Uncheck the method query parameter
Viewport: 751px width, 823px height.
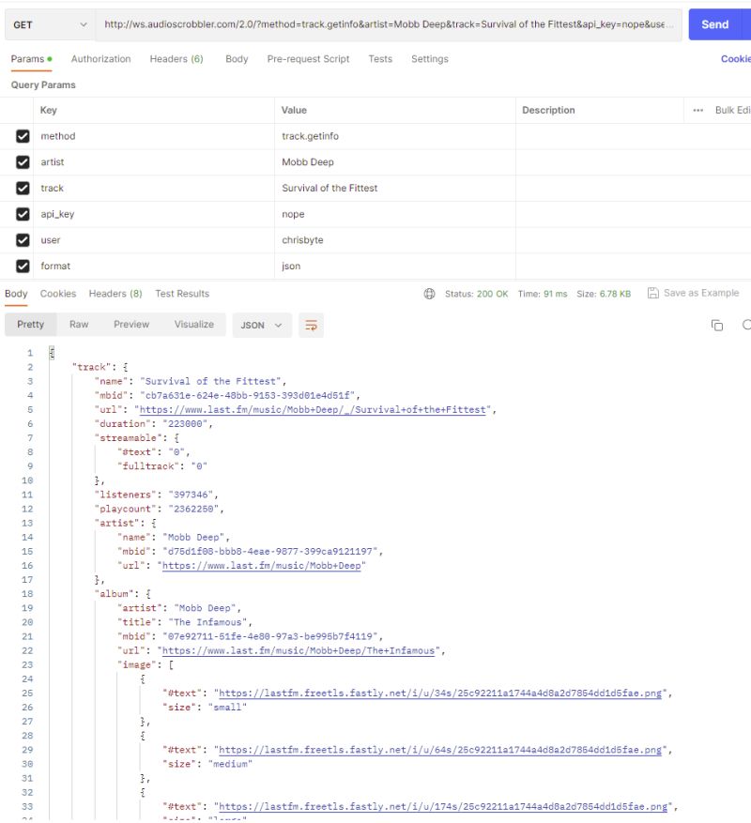(23, 135)
